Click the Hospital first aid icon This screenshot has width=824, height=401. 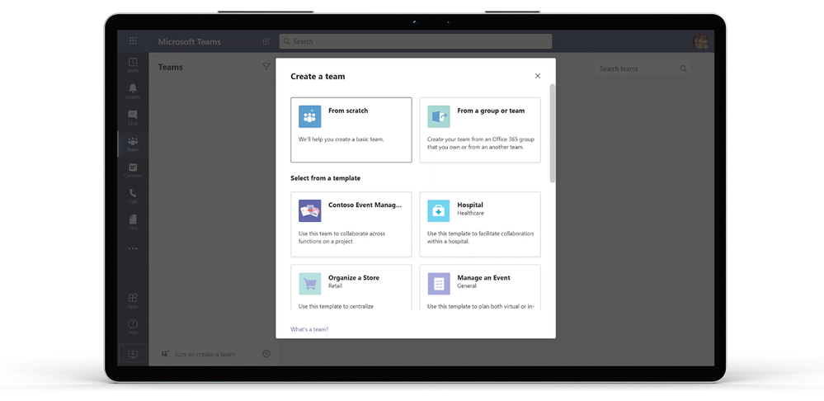tap(439, 210)
